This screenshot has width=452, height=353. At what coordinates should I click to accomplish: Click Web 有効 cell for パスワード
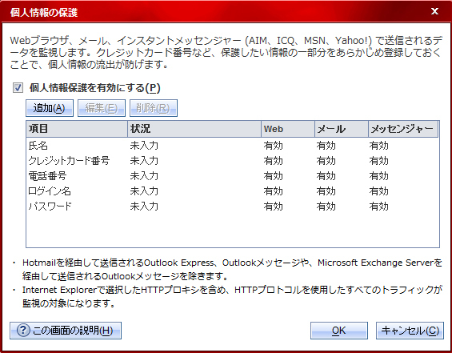click(273, 207)
